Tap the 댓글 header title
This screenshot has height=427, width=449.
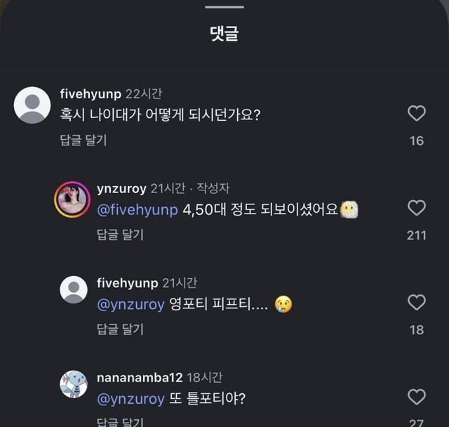[x=224, y=34]
